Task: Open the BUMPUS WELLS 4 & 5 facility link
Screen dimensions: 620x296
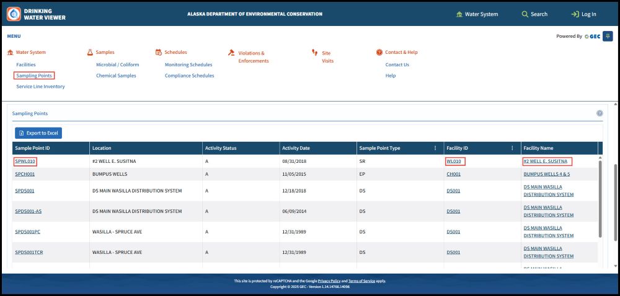Action: 546,174
